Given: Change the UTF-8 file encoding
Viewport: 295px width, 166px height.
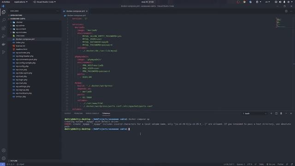Looking at the screenshot, I should (249, 164).
